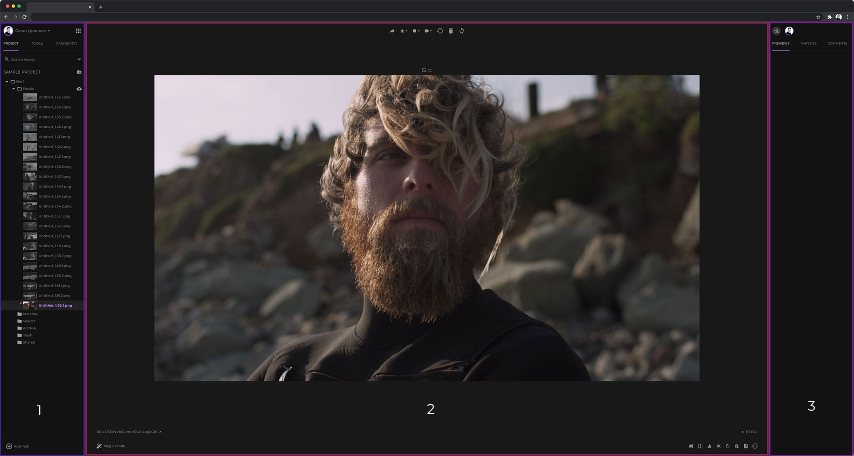Click the sync refresh icon in top toolbar
The image size is (854, 456).
[x=462, y=31]
